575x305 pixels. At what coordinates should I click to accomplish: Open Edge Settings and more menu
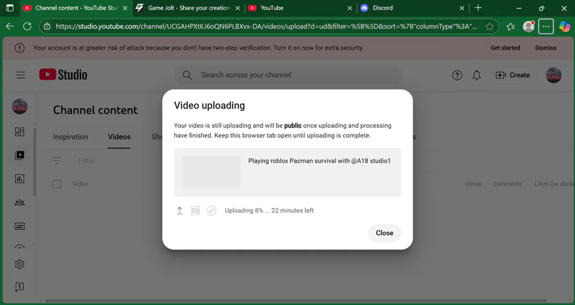pyautogui.click(x=546, y=26)
